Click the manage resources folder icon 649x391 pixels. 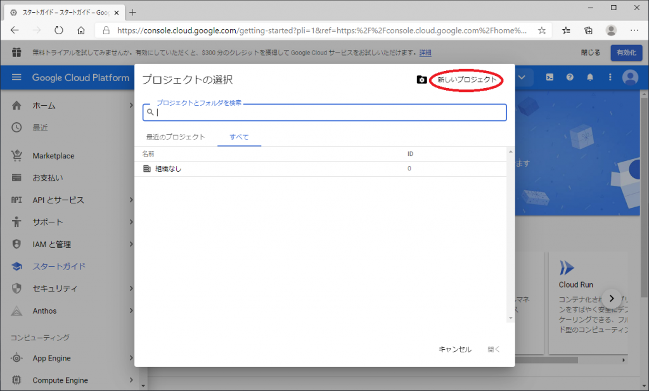tap(421, 80)
